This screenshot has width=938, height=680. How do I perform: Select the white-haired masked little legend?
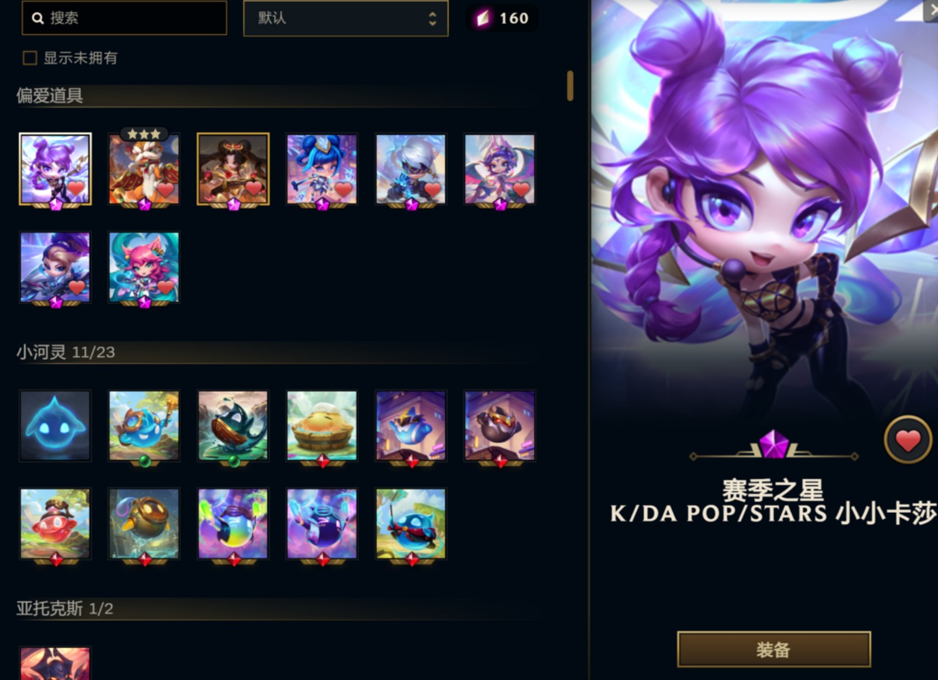tap(410, 168)
